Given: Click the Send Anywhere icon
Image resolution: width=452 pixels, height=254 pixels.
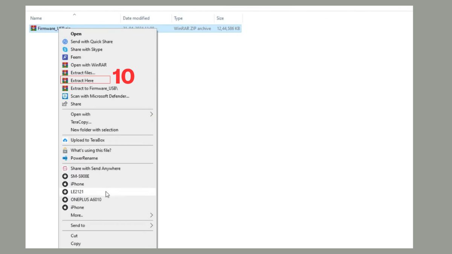Looking at the screenshot, I should click(x=65, y=169).
